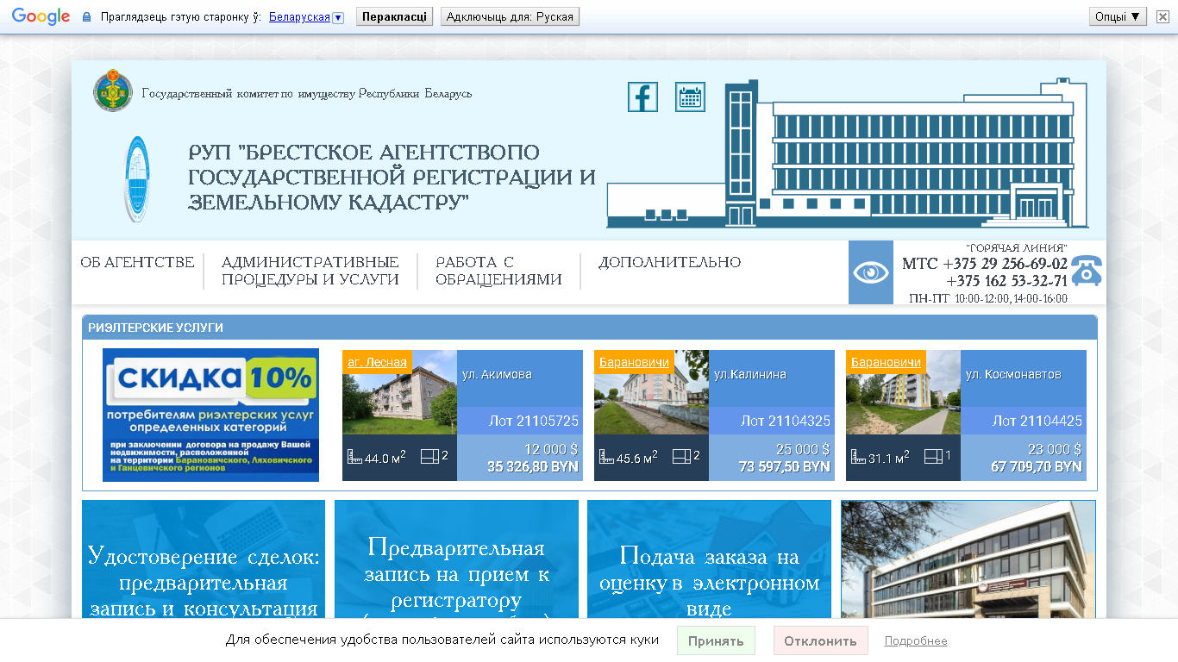
Task: Open the ОБ АГЕНТСТВЕ menu
Action: click(137, 262)
